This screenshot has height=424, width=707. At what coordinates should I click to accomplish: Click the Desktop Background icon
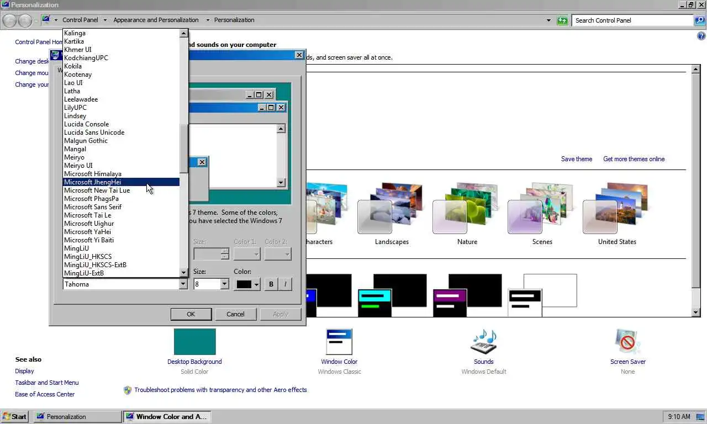(194, 342)
